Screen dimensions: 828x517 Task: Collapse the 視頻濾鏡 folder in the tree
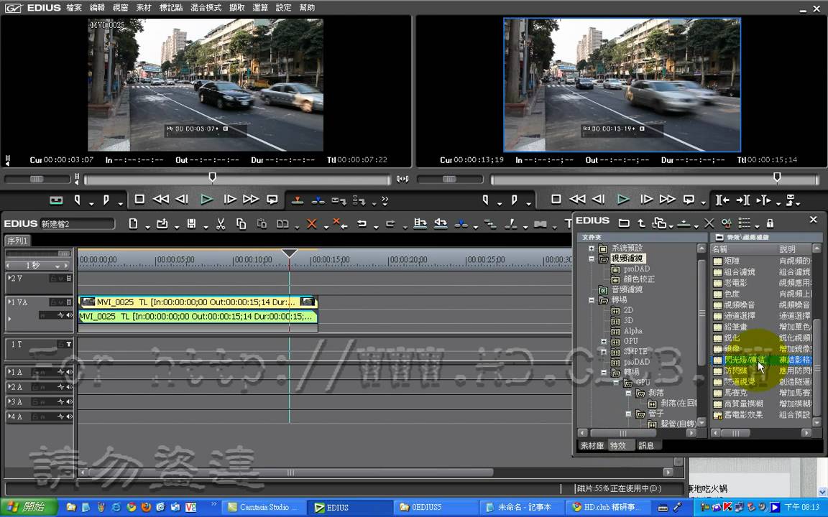(x=592, y=258)
